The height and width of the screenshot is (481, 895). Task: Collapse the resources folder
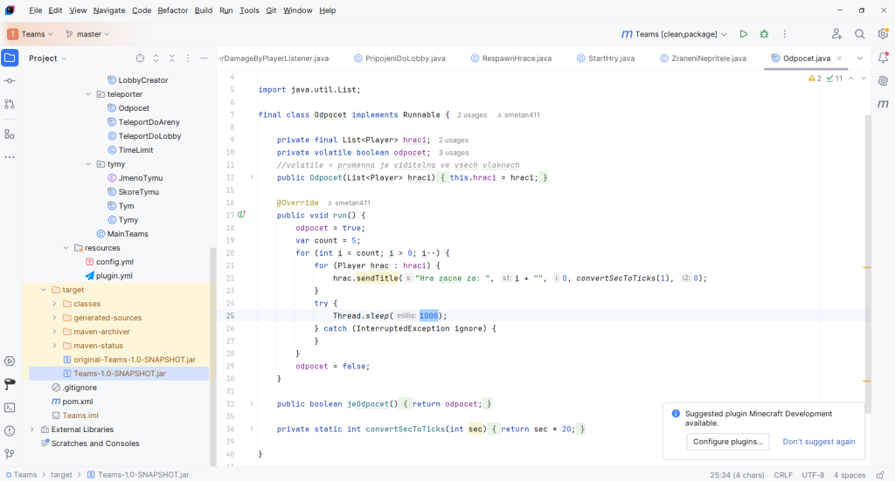coord(66,248)
